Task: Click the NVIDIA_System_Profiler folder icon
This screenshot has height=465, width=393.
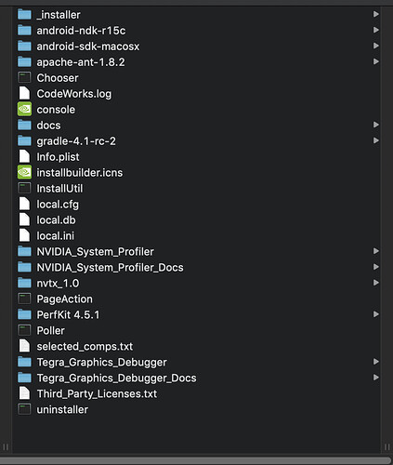Action: pyautogui.click(x=24, y=251)
